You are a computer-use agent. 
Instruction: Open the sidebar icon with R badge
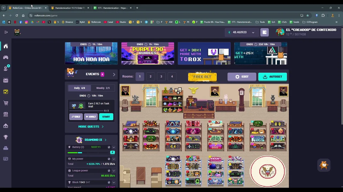(x=6, y=69)
